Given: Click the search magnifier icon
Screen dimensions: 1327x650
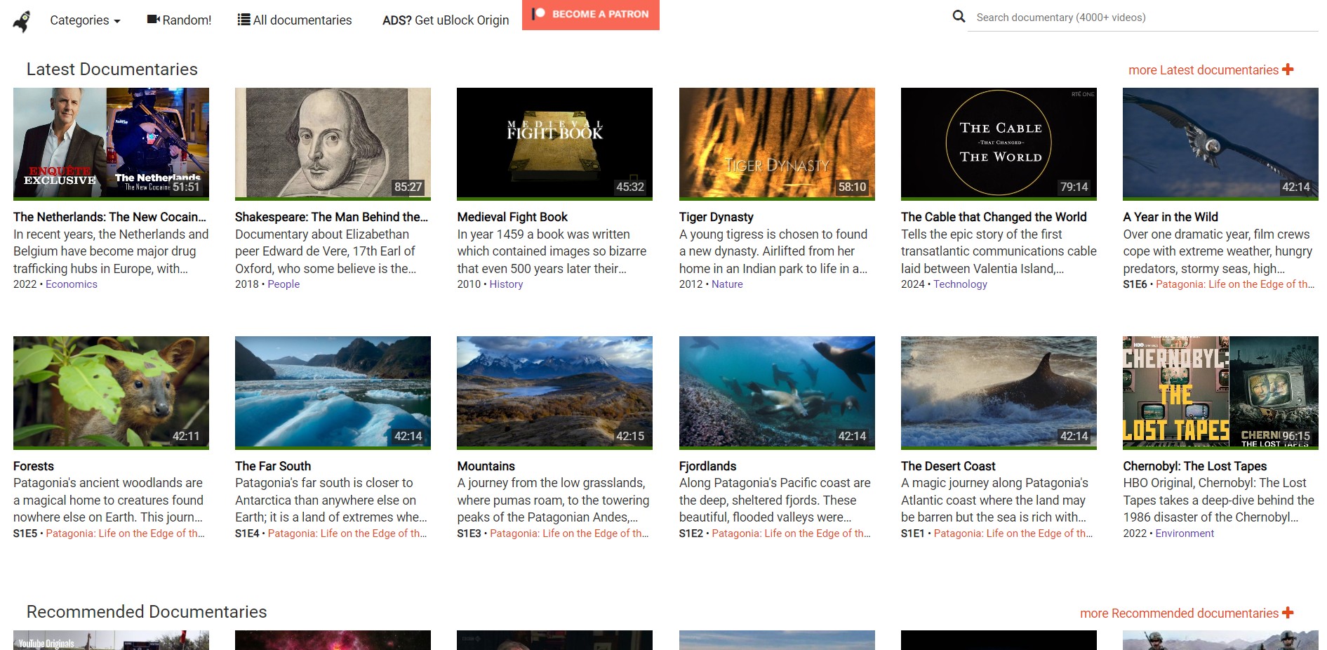Looking at the screenshot, I should point(959,16).
